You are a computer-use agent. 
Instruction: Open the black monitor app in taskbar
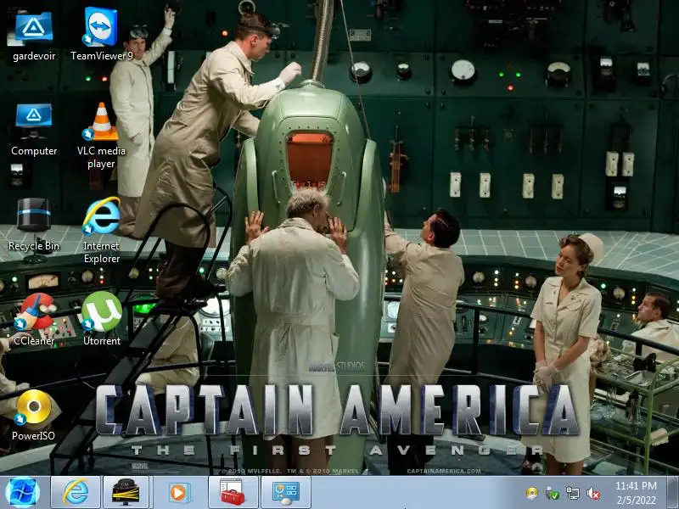pos(126,493)
